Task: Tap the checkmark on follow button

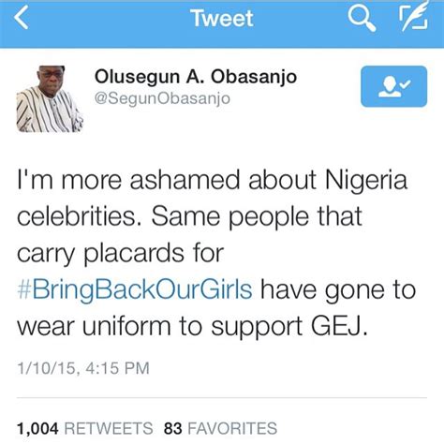Action: click(x=406, y=83)
